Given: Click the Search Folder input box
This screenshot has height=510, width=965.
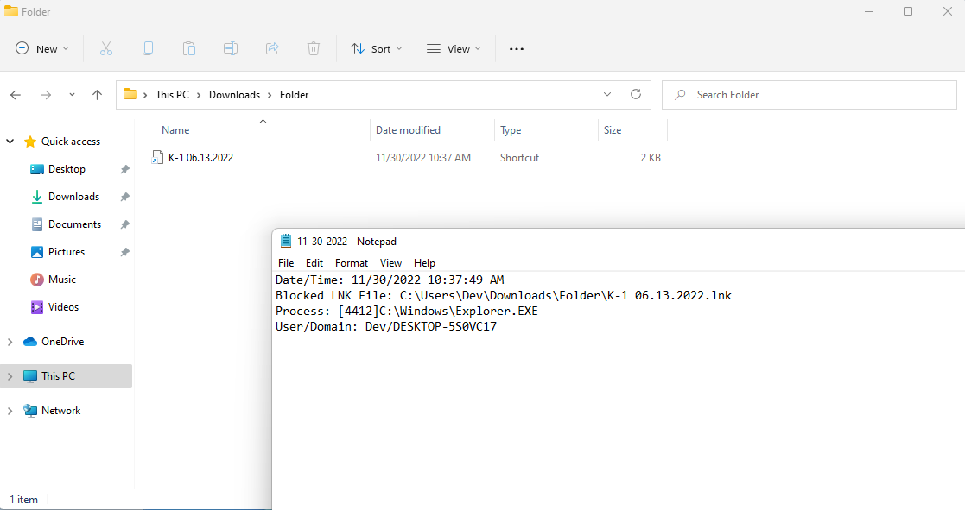Looking at the screenshot, I should pos(809,95).
